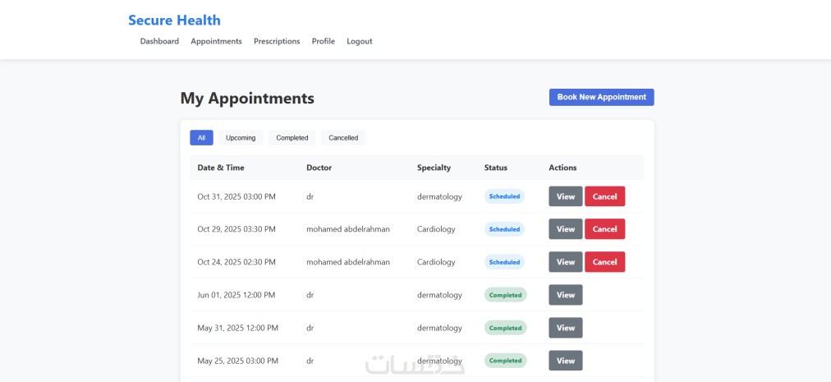Screen dimensions: 831x382
Task: View the May 31, 2025 appointment
Action: click(566, 328)
